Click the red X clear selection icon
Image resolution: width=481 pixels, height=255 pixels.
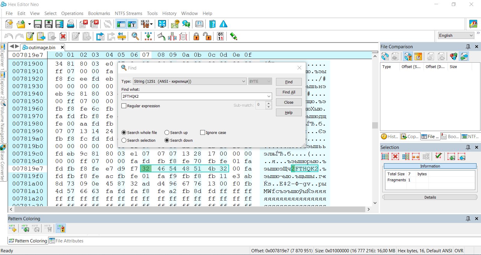tap(395, 156)
